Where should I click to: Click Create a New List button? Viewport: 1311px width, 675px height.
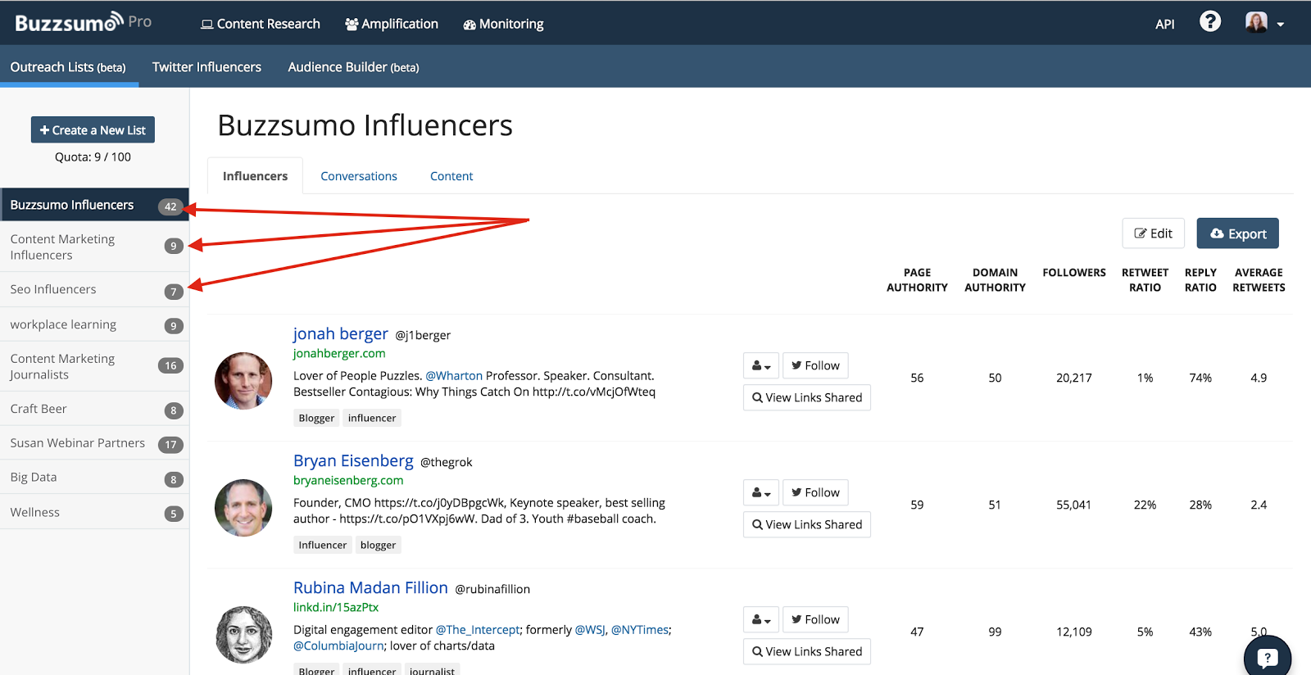coord(93,129)
